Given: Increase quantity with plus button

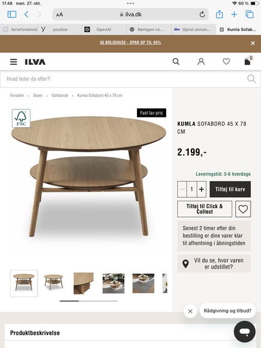Looking at the screenshot, I should coord(202,189).
